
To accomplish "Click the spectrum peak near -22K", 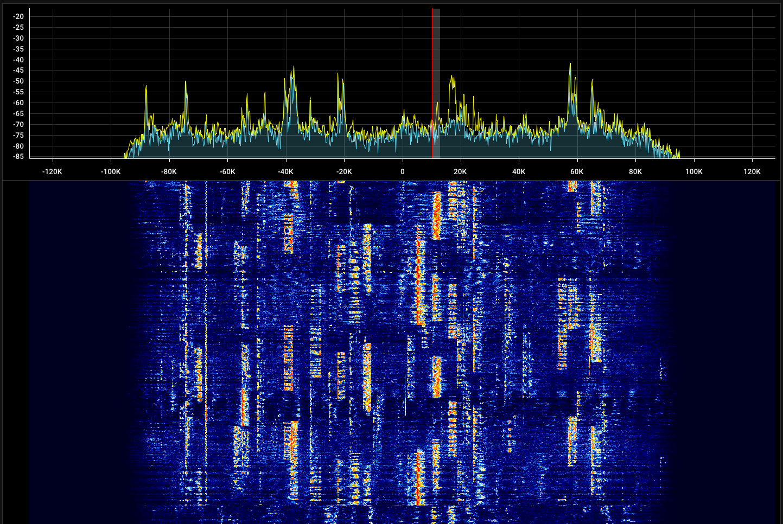I will pos(338,74).
